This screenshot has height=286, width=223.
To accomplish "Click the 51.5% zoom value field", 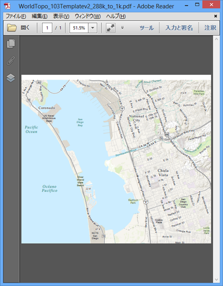I will (x=79, y=28).
